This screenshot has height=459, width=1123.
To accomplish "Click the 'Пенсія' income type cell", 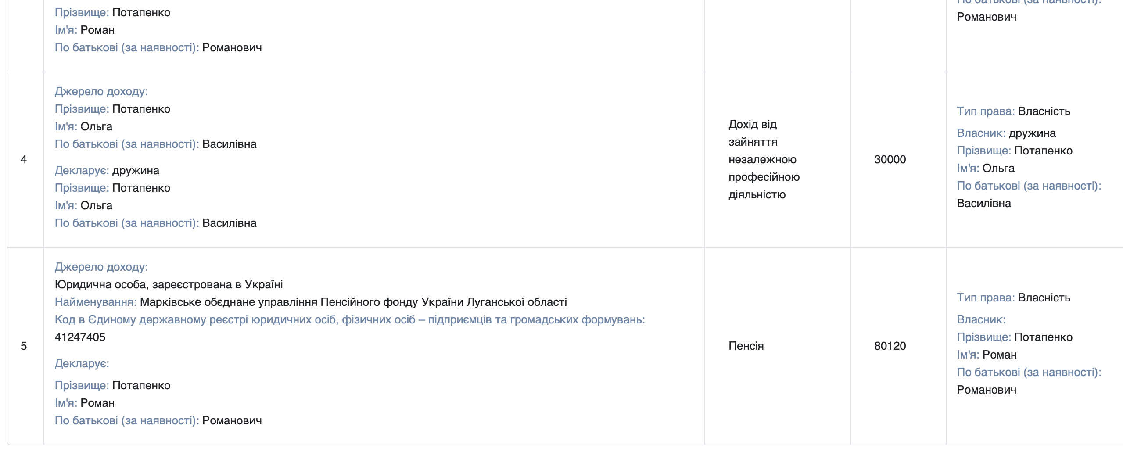I will pyautogui.click(x=746, y=346).
